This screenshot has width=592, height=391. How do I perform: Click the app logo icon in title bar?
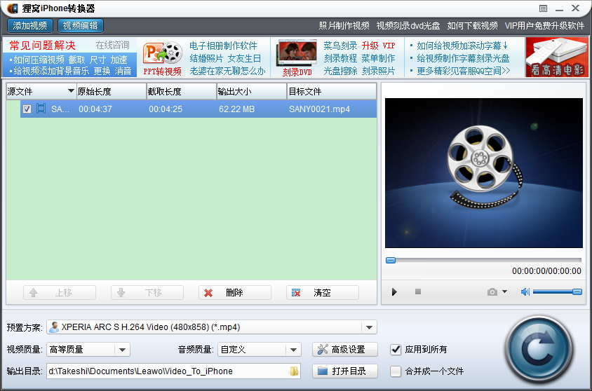coord(13,8)
